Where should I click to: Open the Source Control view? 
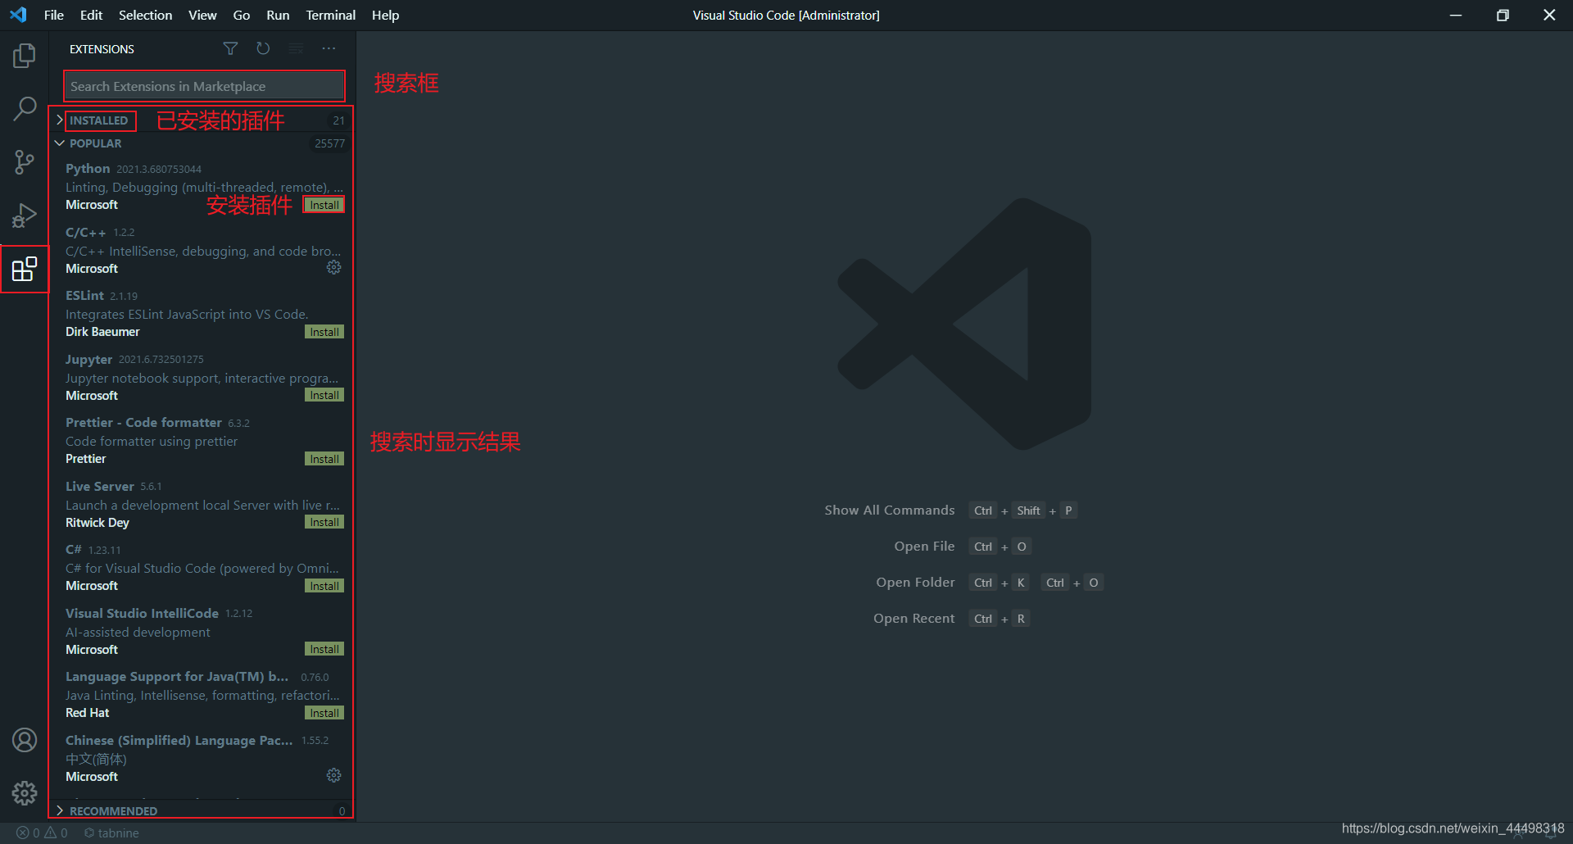(x=25, y=161)
